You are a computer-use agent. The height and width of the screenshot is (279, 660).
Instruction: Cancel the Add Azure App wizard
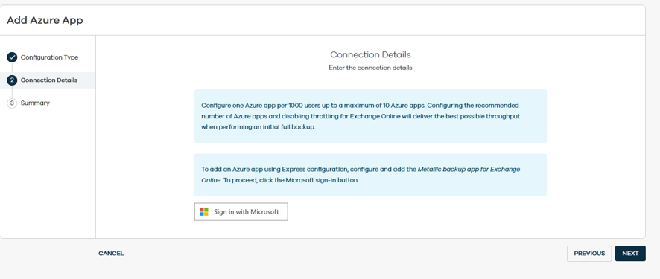111,254
